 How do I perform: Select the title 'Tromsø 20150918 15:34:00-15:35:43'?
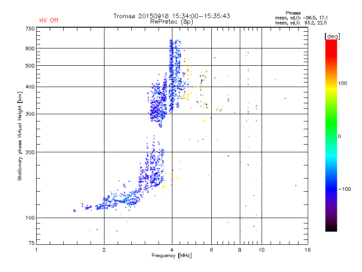pos(171,16)
